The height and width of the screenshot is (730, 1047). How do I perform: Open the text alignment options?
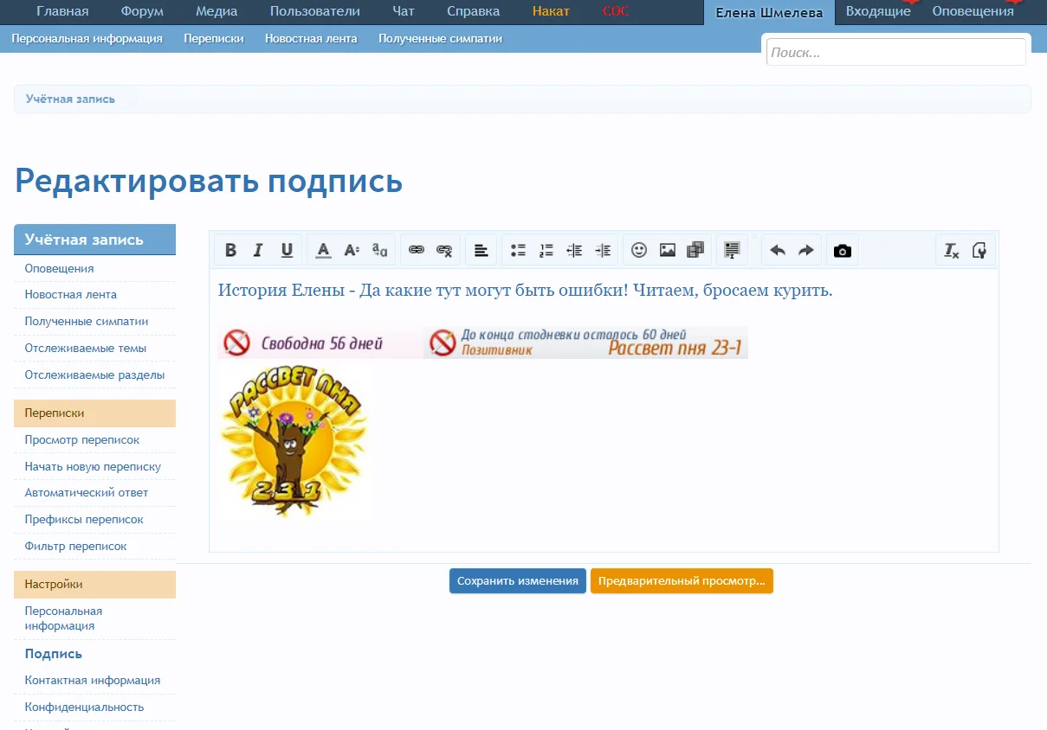click(x=481, y=250)
